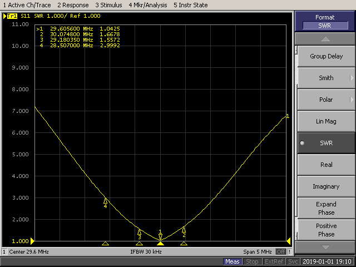Open the Smith chart format submenu

click(327, 78)
